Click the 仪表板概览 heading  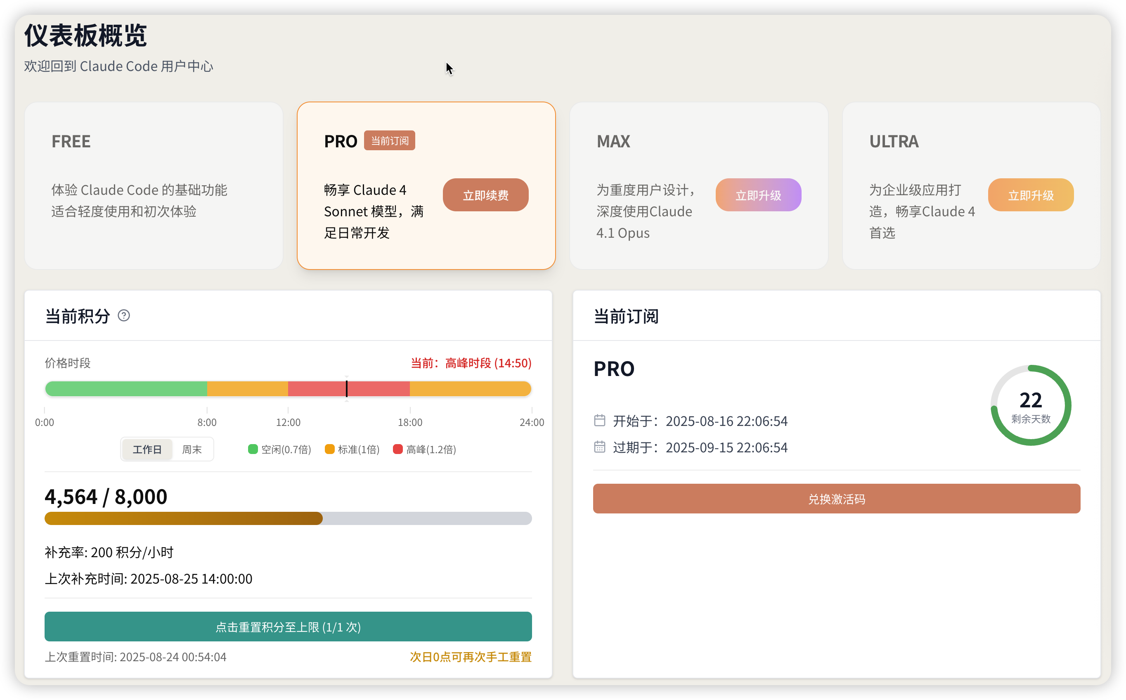(x=86, y=35)
